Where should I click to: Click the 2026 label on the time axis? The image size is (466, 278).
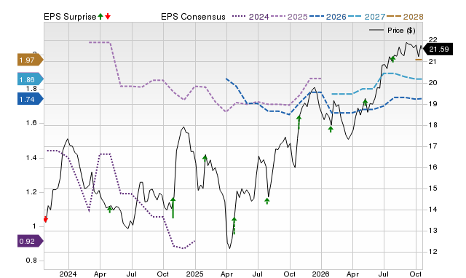[320, 274]
